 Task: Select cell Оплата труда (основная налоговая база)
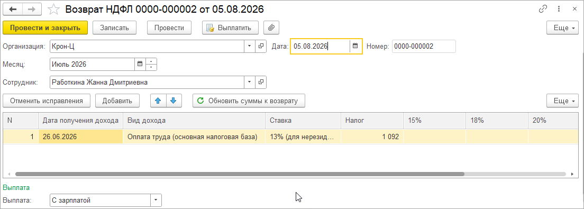coord(194,137)
